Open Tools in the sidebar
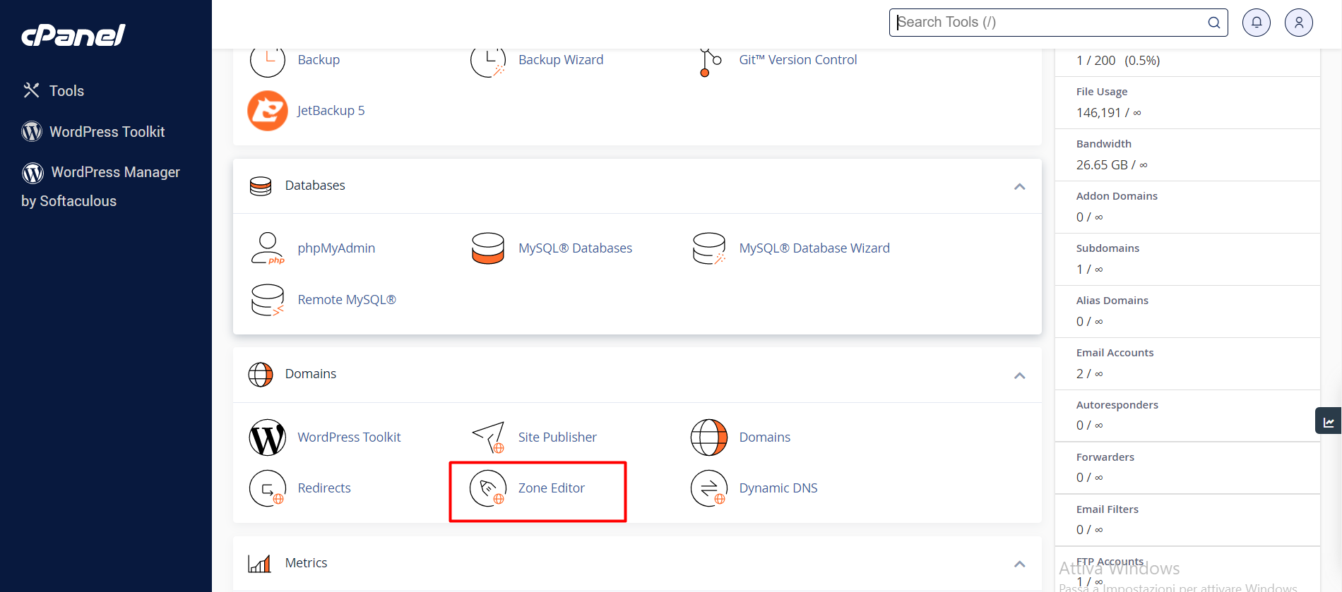1342x592 pixels. [x=66, y=91]
